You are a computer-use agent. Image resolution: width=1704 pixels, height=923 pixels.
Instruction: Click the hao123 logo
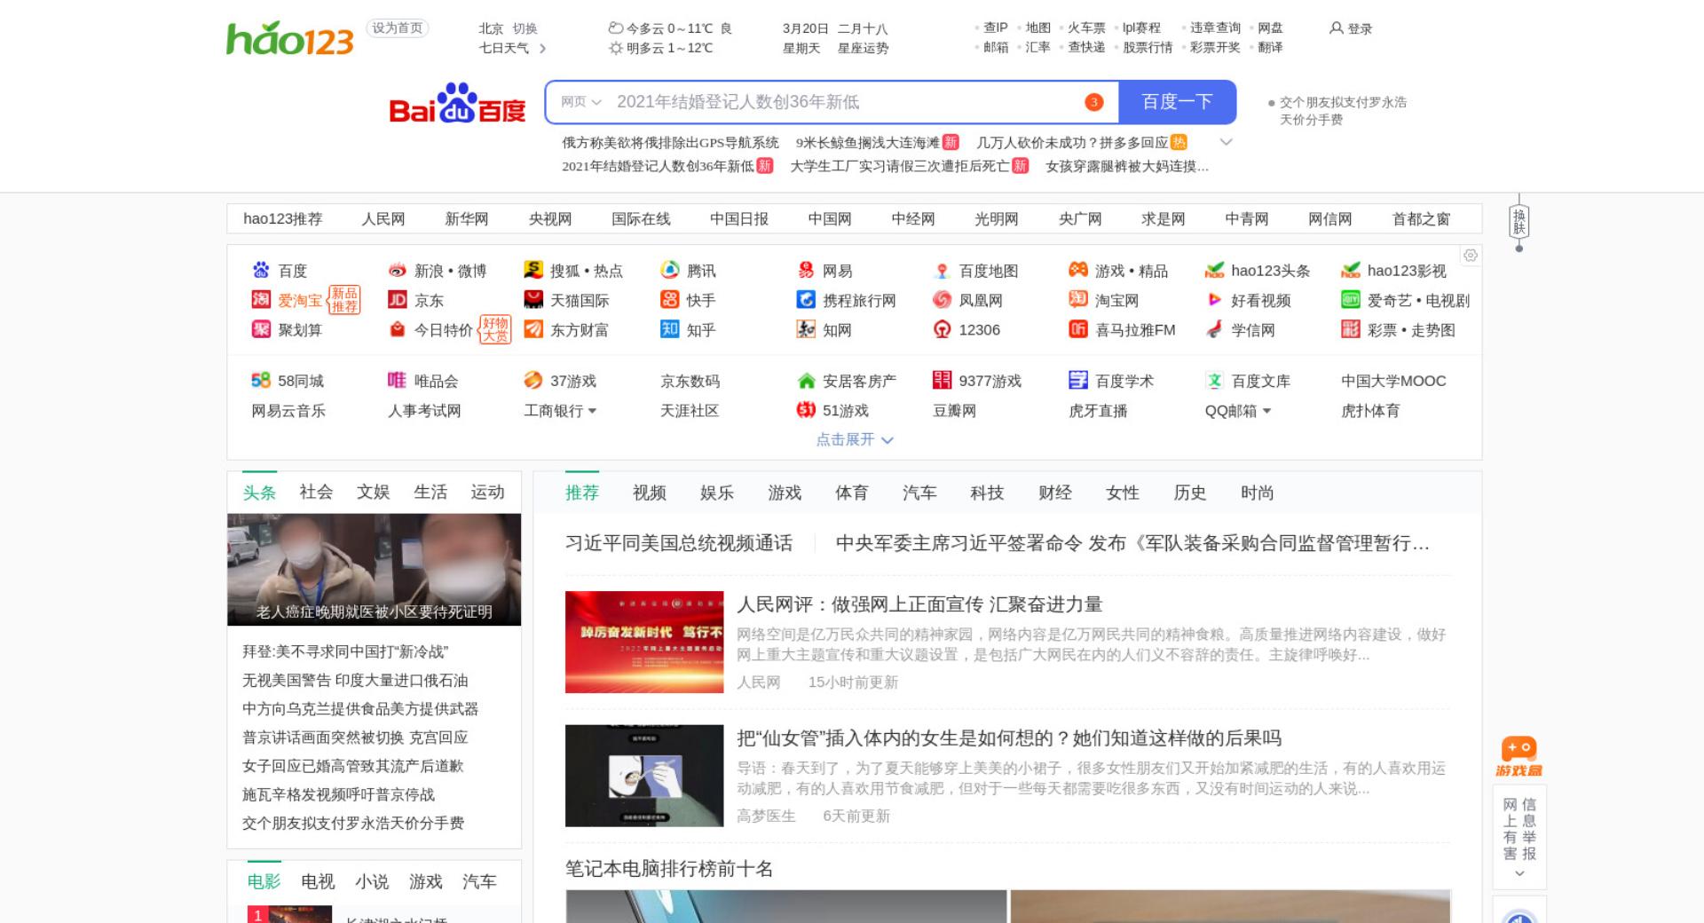[x=289, y=38]
